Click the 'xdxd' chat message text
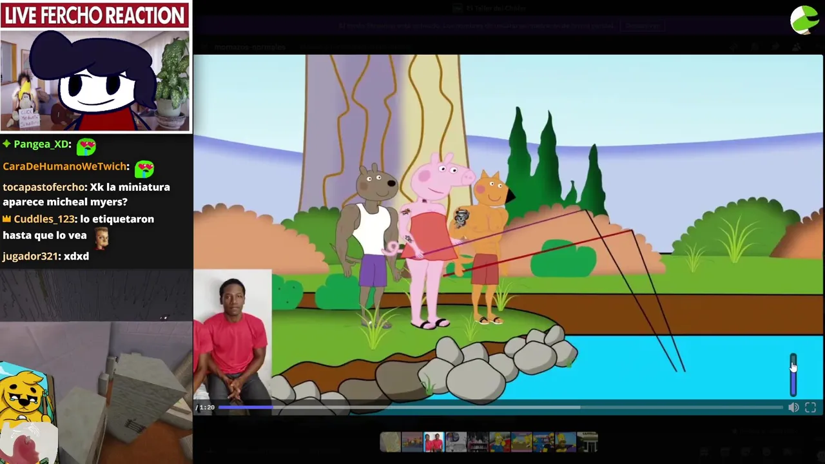This screenshot has height=464, width=825. coord(76,256)
